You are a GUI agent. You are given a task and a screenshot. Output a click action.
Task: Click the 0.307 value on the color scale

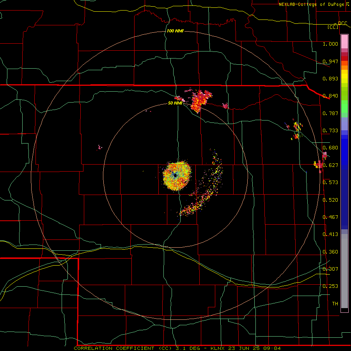(330, 269)
